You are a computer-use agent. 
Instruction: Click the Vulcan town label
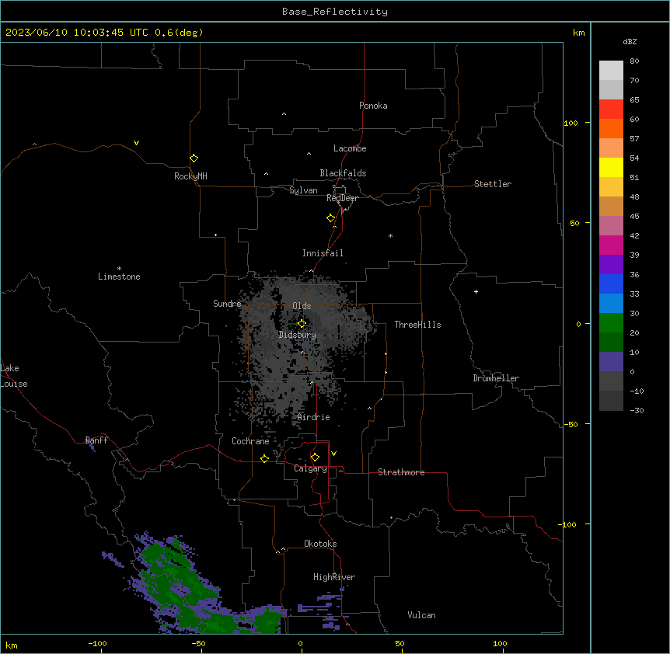(x=421, y=615)
